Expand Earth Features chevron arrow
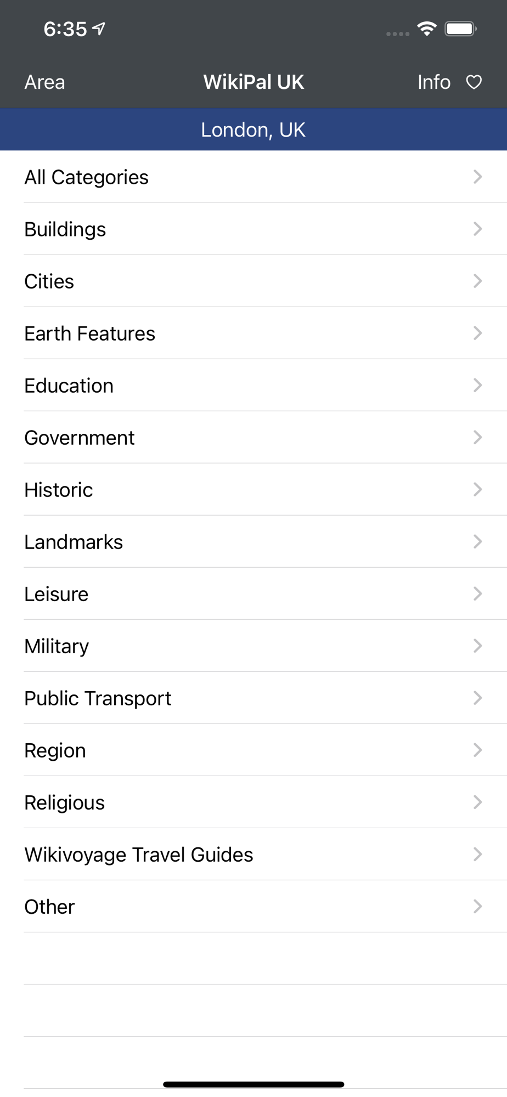 [477, 333]
